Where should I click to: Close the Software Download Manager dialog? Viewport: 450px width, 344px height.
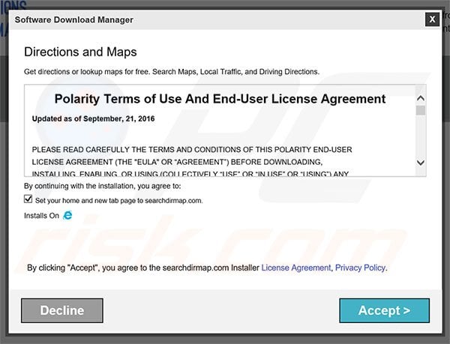(x=432, y=19)
